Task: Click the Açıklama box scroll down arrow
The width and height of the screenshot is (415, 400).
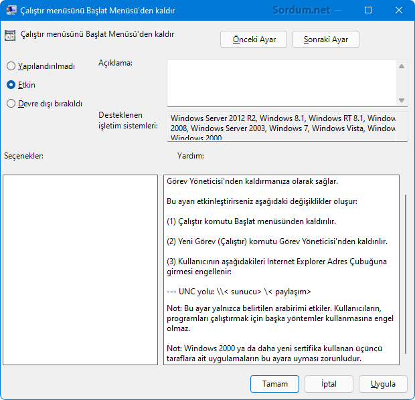Action: pos(402,100)
